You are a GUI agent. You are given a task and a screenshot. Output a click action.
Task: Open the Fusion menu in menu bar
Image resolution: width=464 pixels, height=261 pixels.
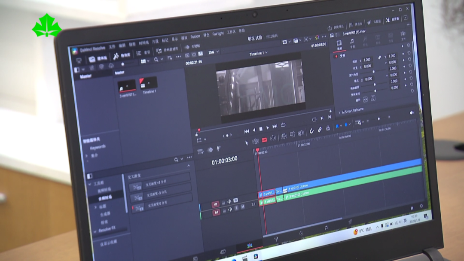(195, 37)
